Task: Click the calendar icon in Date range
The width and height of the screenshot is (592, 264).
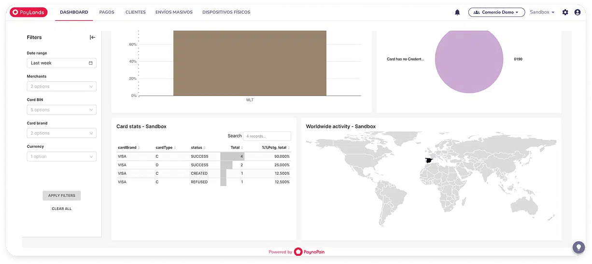Action: click(x=90, y=63)
